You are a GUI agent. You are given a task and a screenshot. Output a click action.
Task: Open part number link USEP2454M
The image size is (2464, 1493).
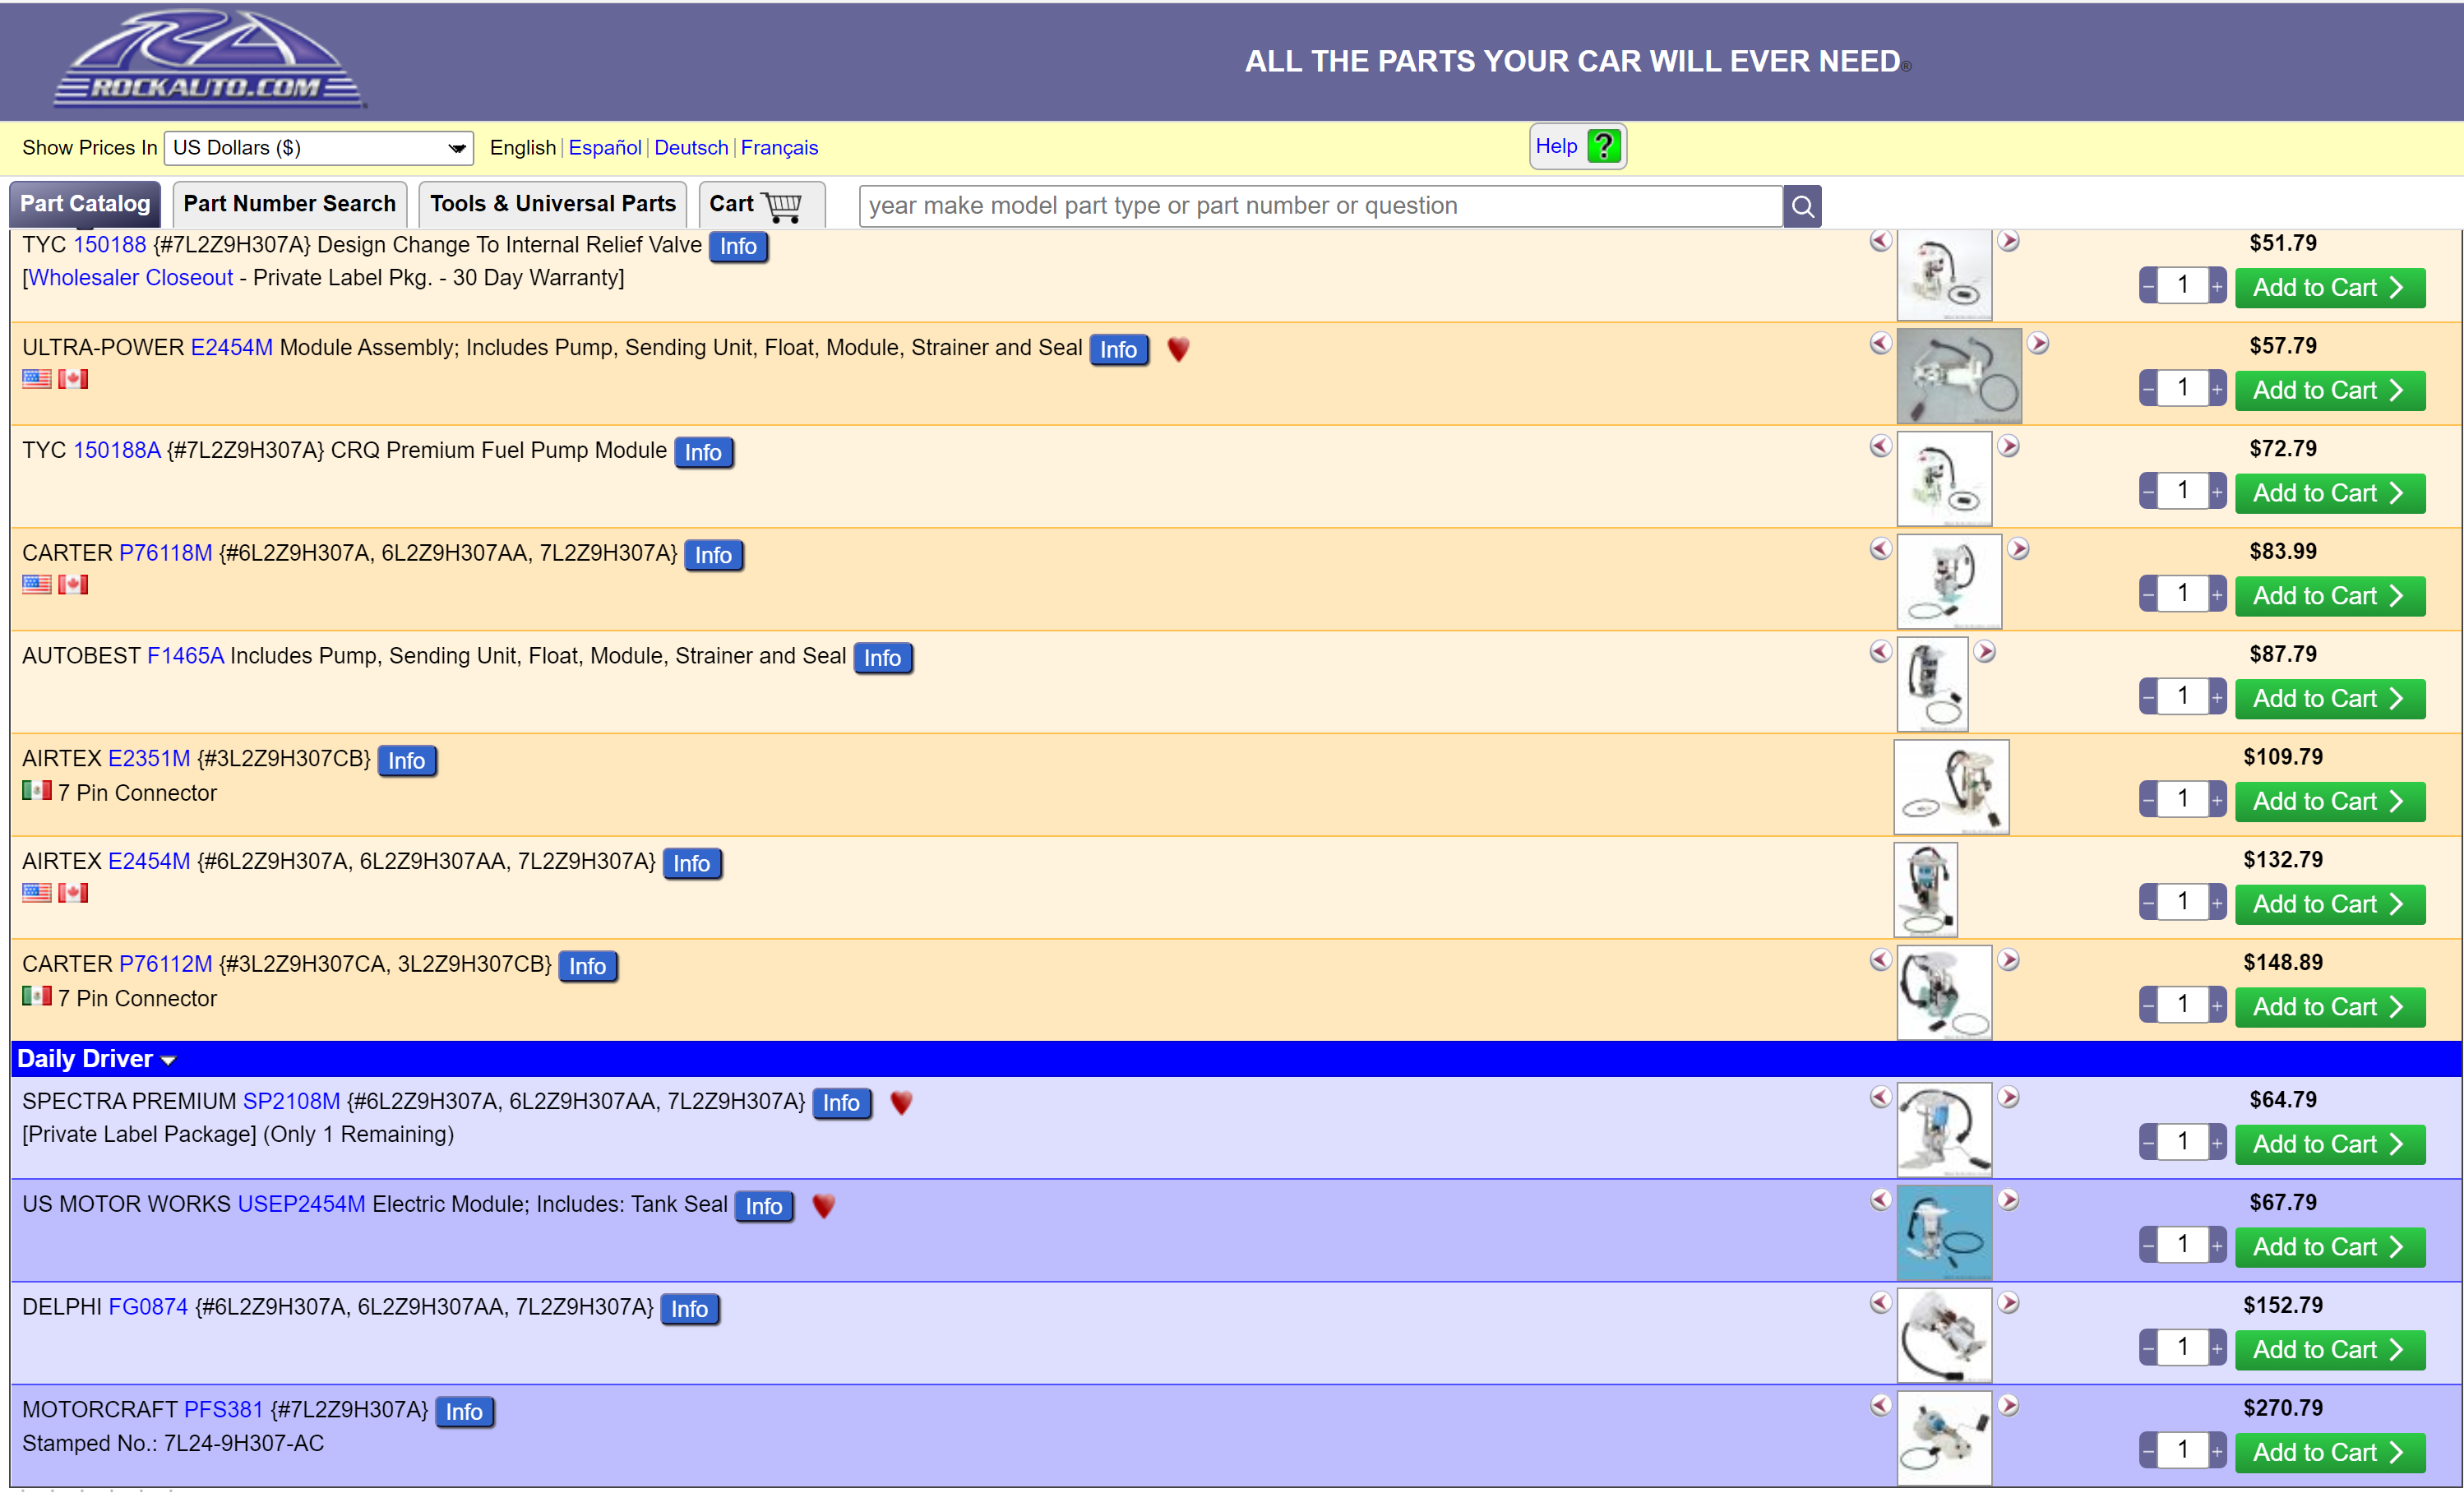tap(301, 1204)
